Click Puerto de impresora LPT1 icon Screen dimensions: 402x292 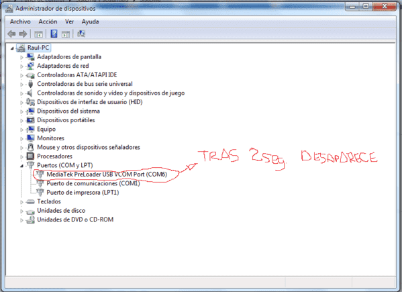[x=40, y=192]
